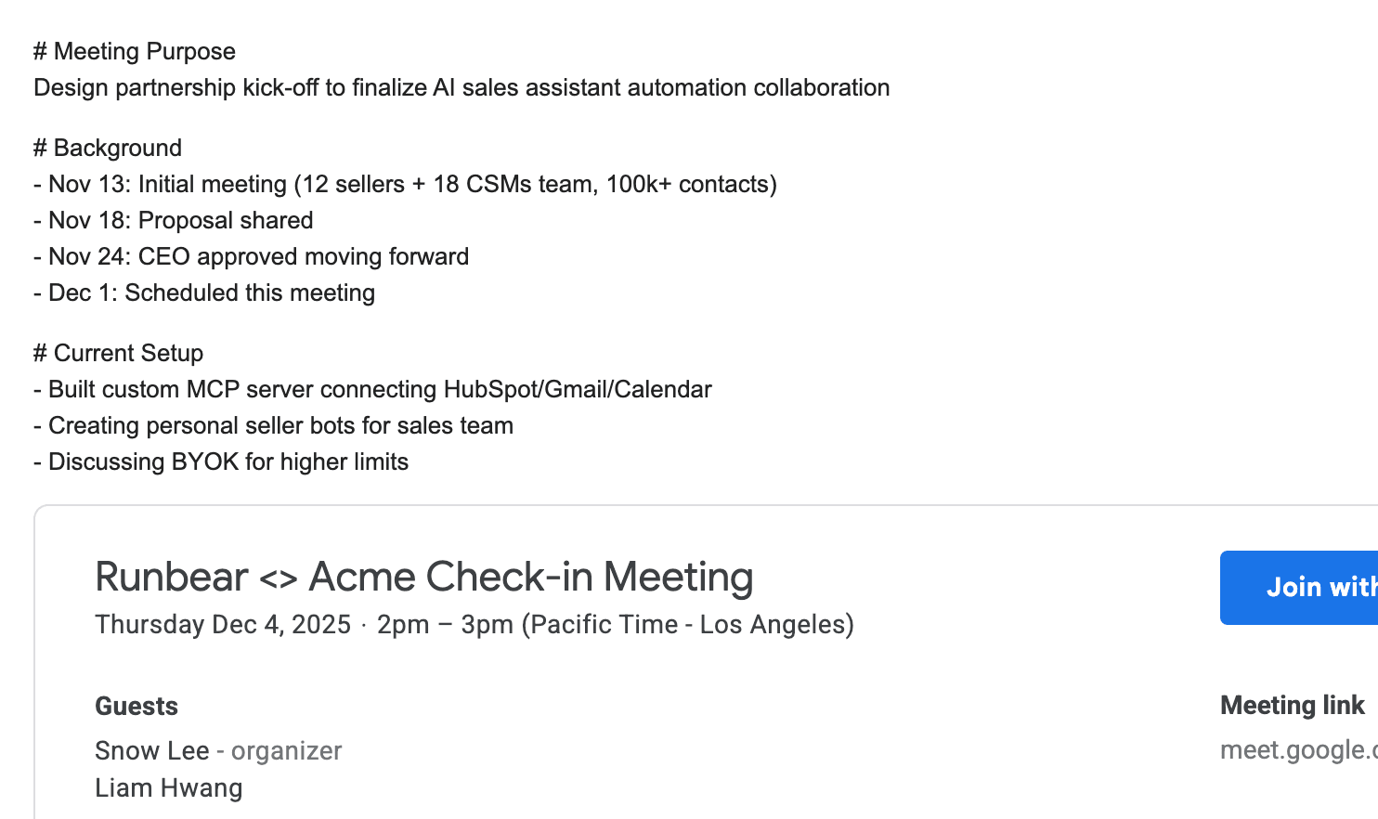1378x819 pixels.
Task: Click the Meeting link heading
Action: [1292, 706]
